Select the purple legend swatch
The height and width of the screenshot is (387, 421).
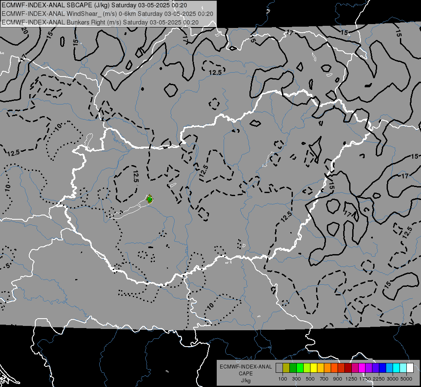[369, 368]
